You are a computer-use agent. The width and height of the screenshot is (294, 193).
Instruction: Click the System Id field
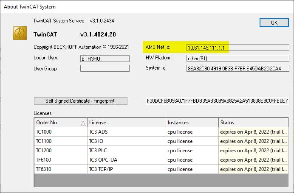[237, 69]
